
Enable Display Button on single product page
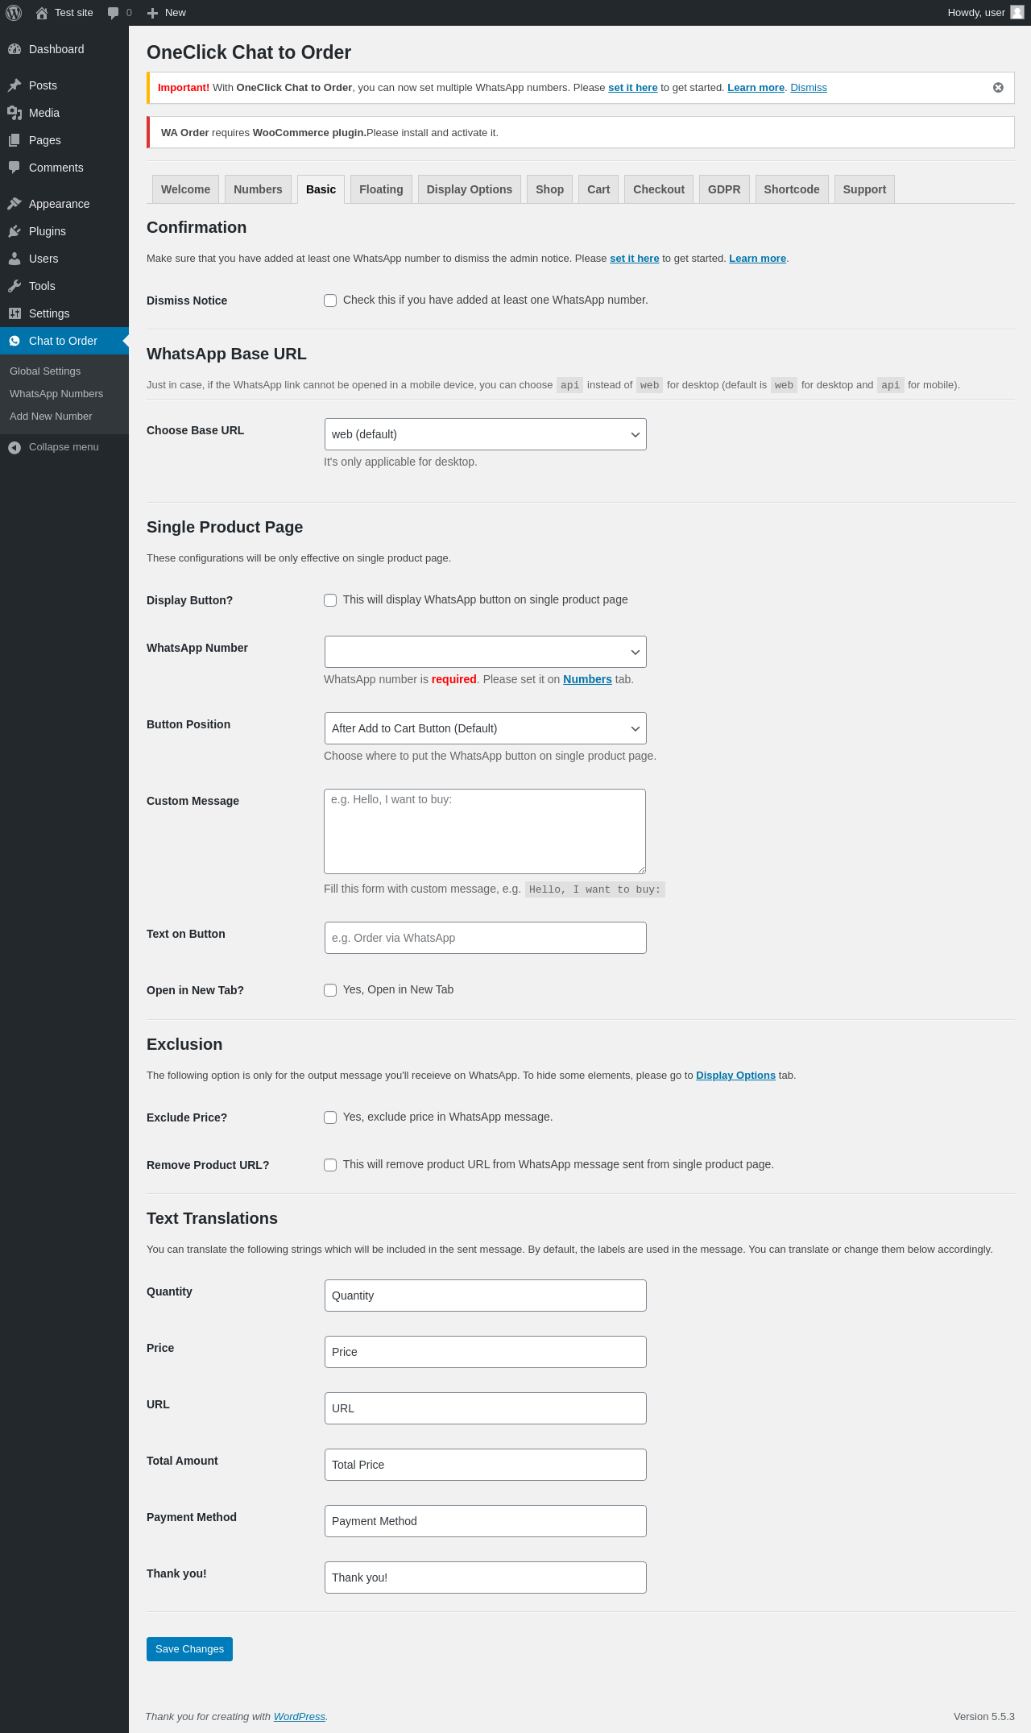(330, 600)
